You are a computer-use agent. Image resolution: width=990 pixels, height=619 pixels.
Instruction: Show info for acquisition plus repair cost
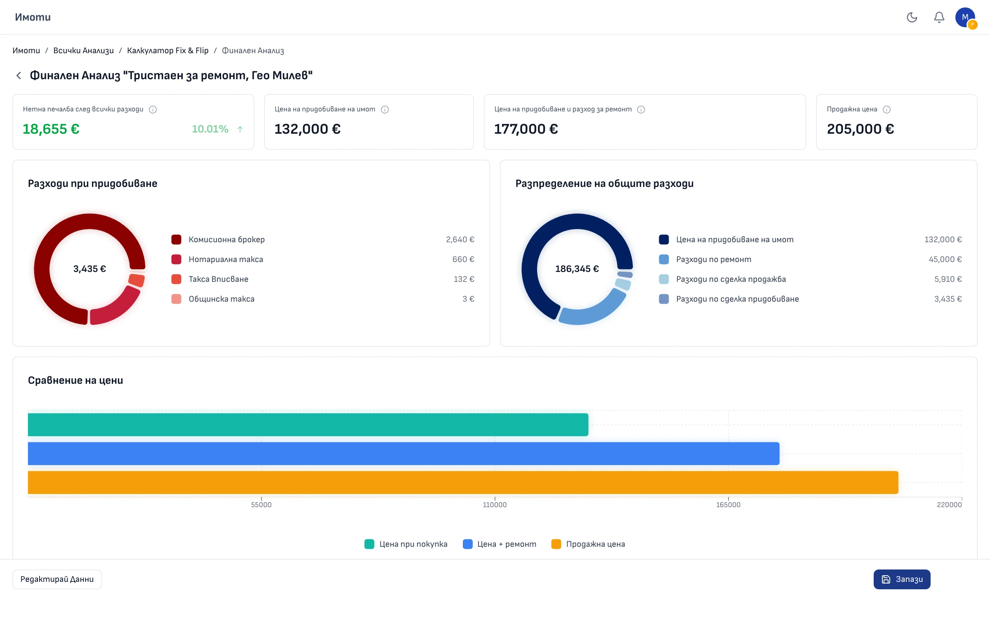point(641,109)
